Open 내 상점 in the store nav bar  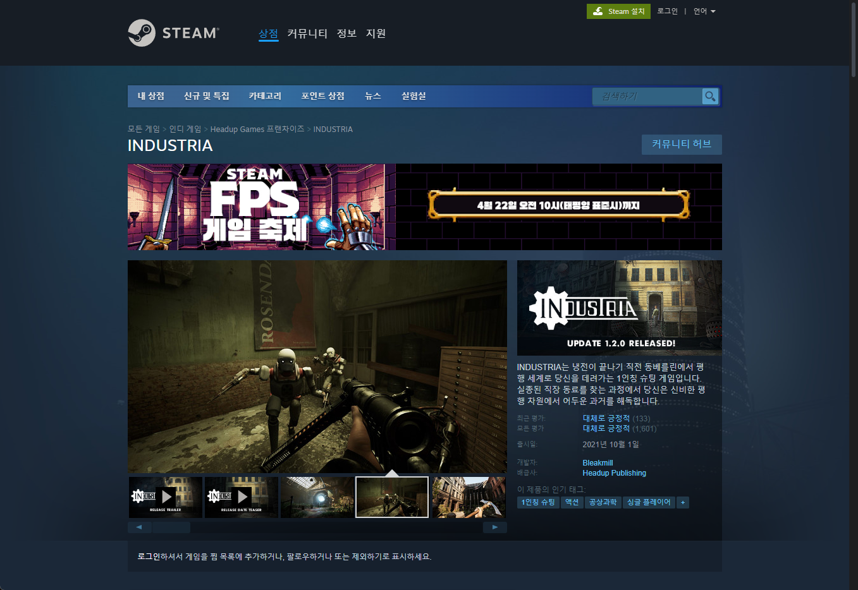tap(151, 96)
